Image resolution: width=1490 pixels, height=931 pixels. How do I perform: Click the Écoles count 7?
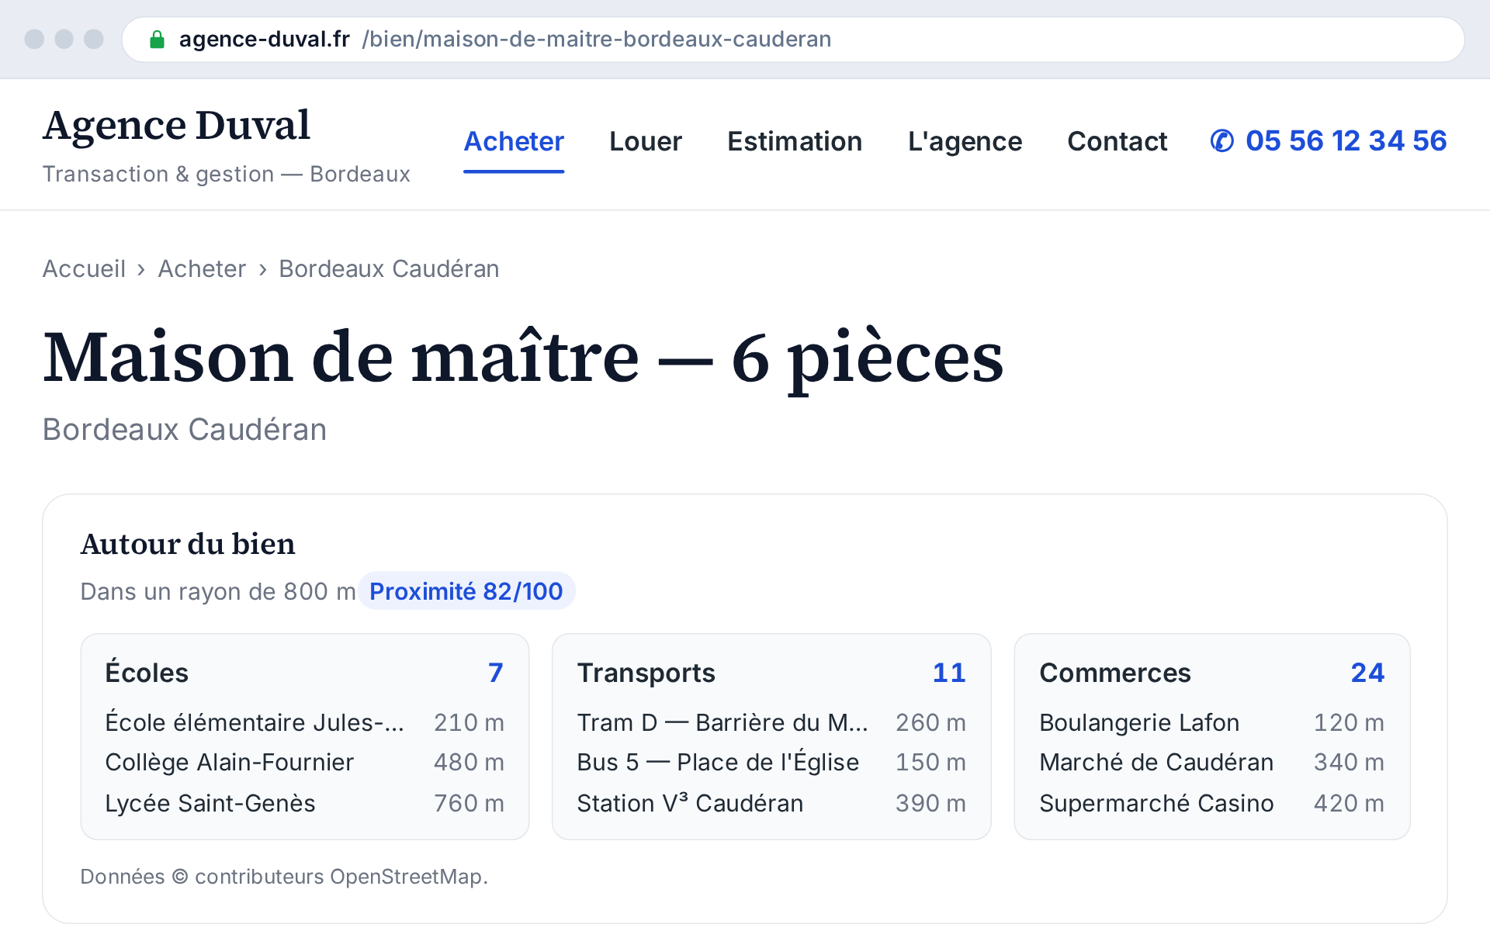click(496, 673)
